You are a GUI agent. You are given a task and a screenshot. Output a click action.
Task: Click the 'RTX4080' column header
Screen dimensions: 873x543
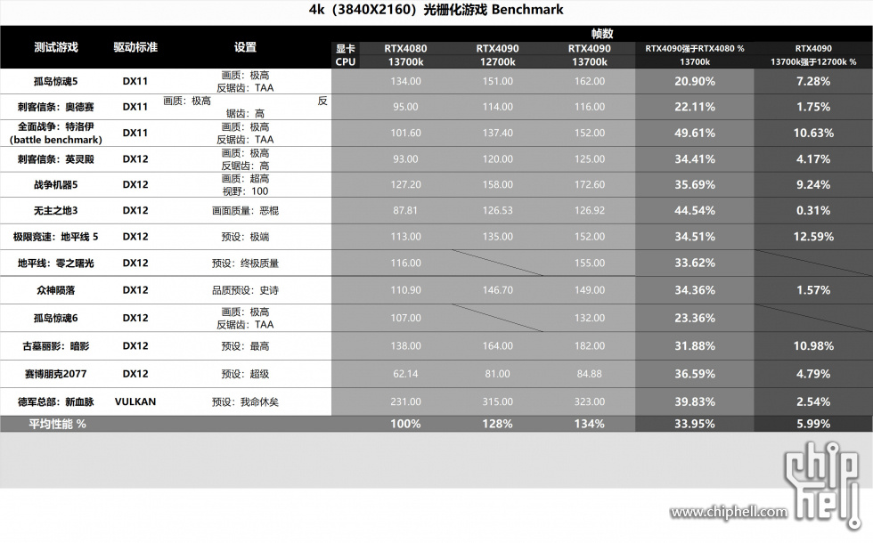click(405, 48)
